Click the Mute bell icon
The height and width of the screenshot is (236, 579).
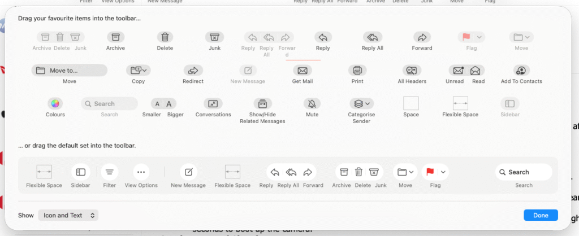[x=312, y=104]
